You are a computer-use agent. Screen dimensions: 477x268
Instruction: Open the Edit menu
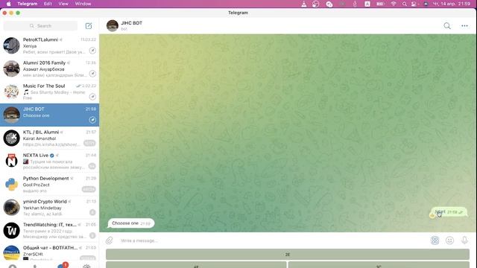(48, 4)
